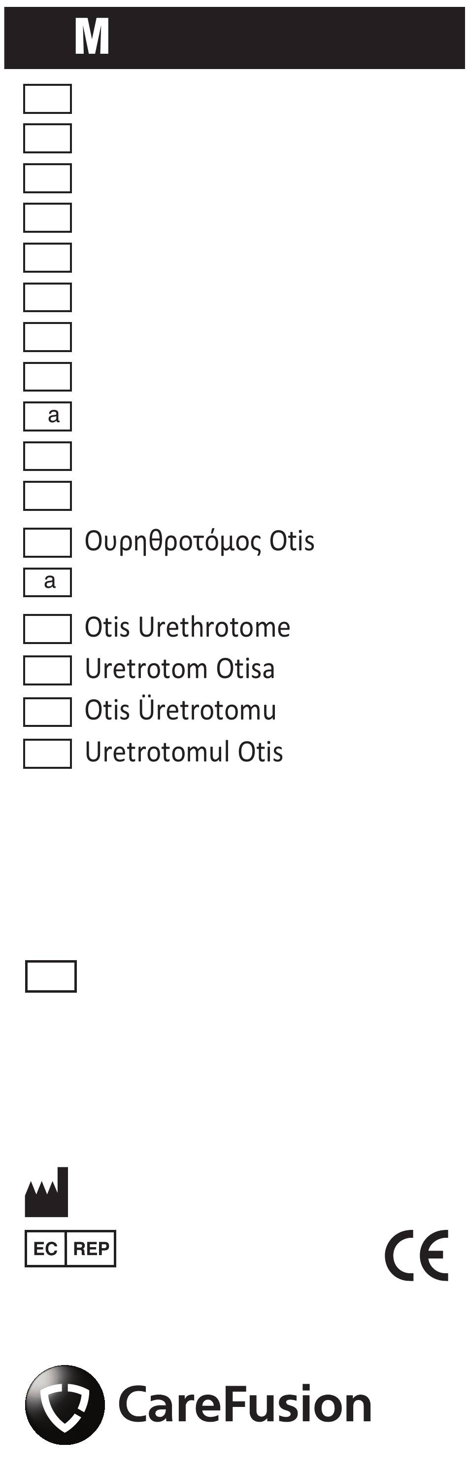
Task: Select the Uretrotomul Otis label
Action: pyautogui.click(x=184, y=752)
